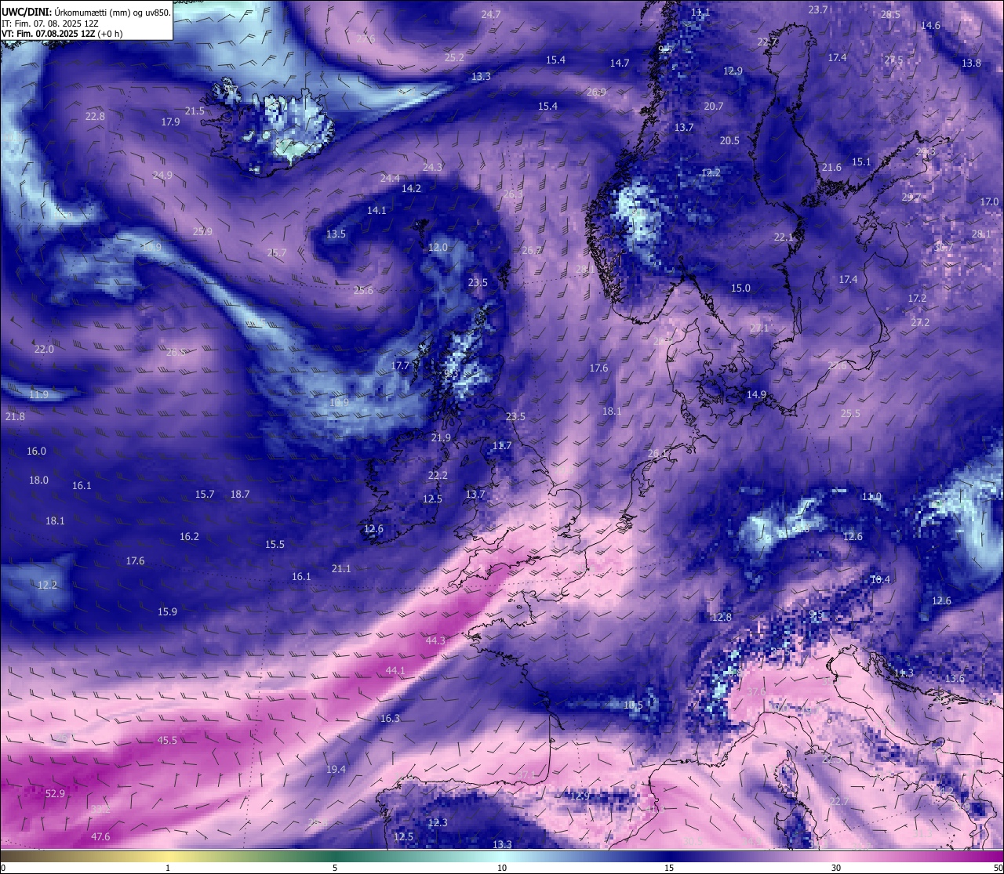
Task: Select the map value 15.0
Action: click(x=740, y=288)
